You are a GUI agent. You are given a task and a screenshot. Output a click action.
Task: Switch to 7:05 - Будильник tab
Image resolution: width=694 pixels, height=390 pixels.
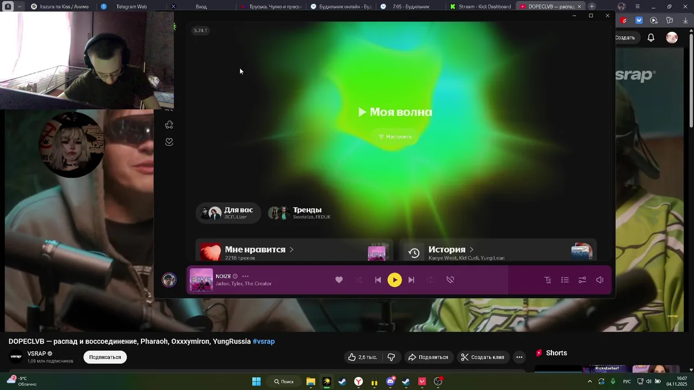[410, 6]
